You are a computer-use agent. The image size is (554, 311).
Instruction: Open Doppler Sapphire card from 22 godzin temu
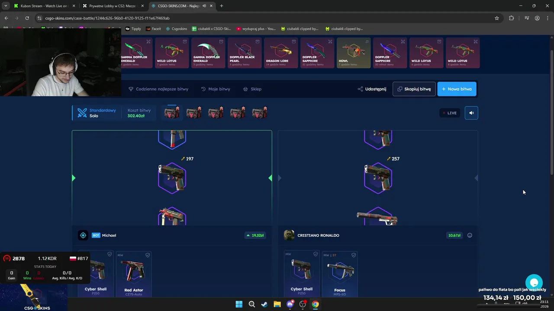pos(317,53)
